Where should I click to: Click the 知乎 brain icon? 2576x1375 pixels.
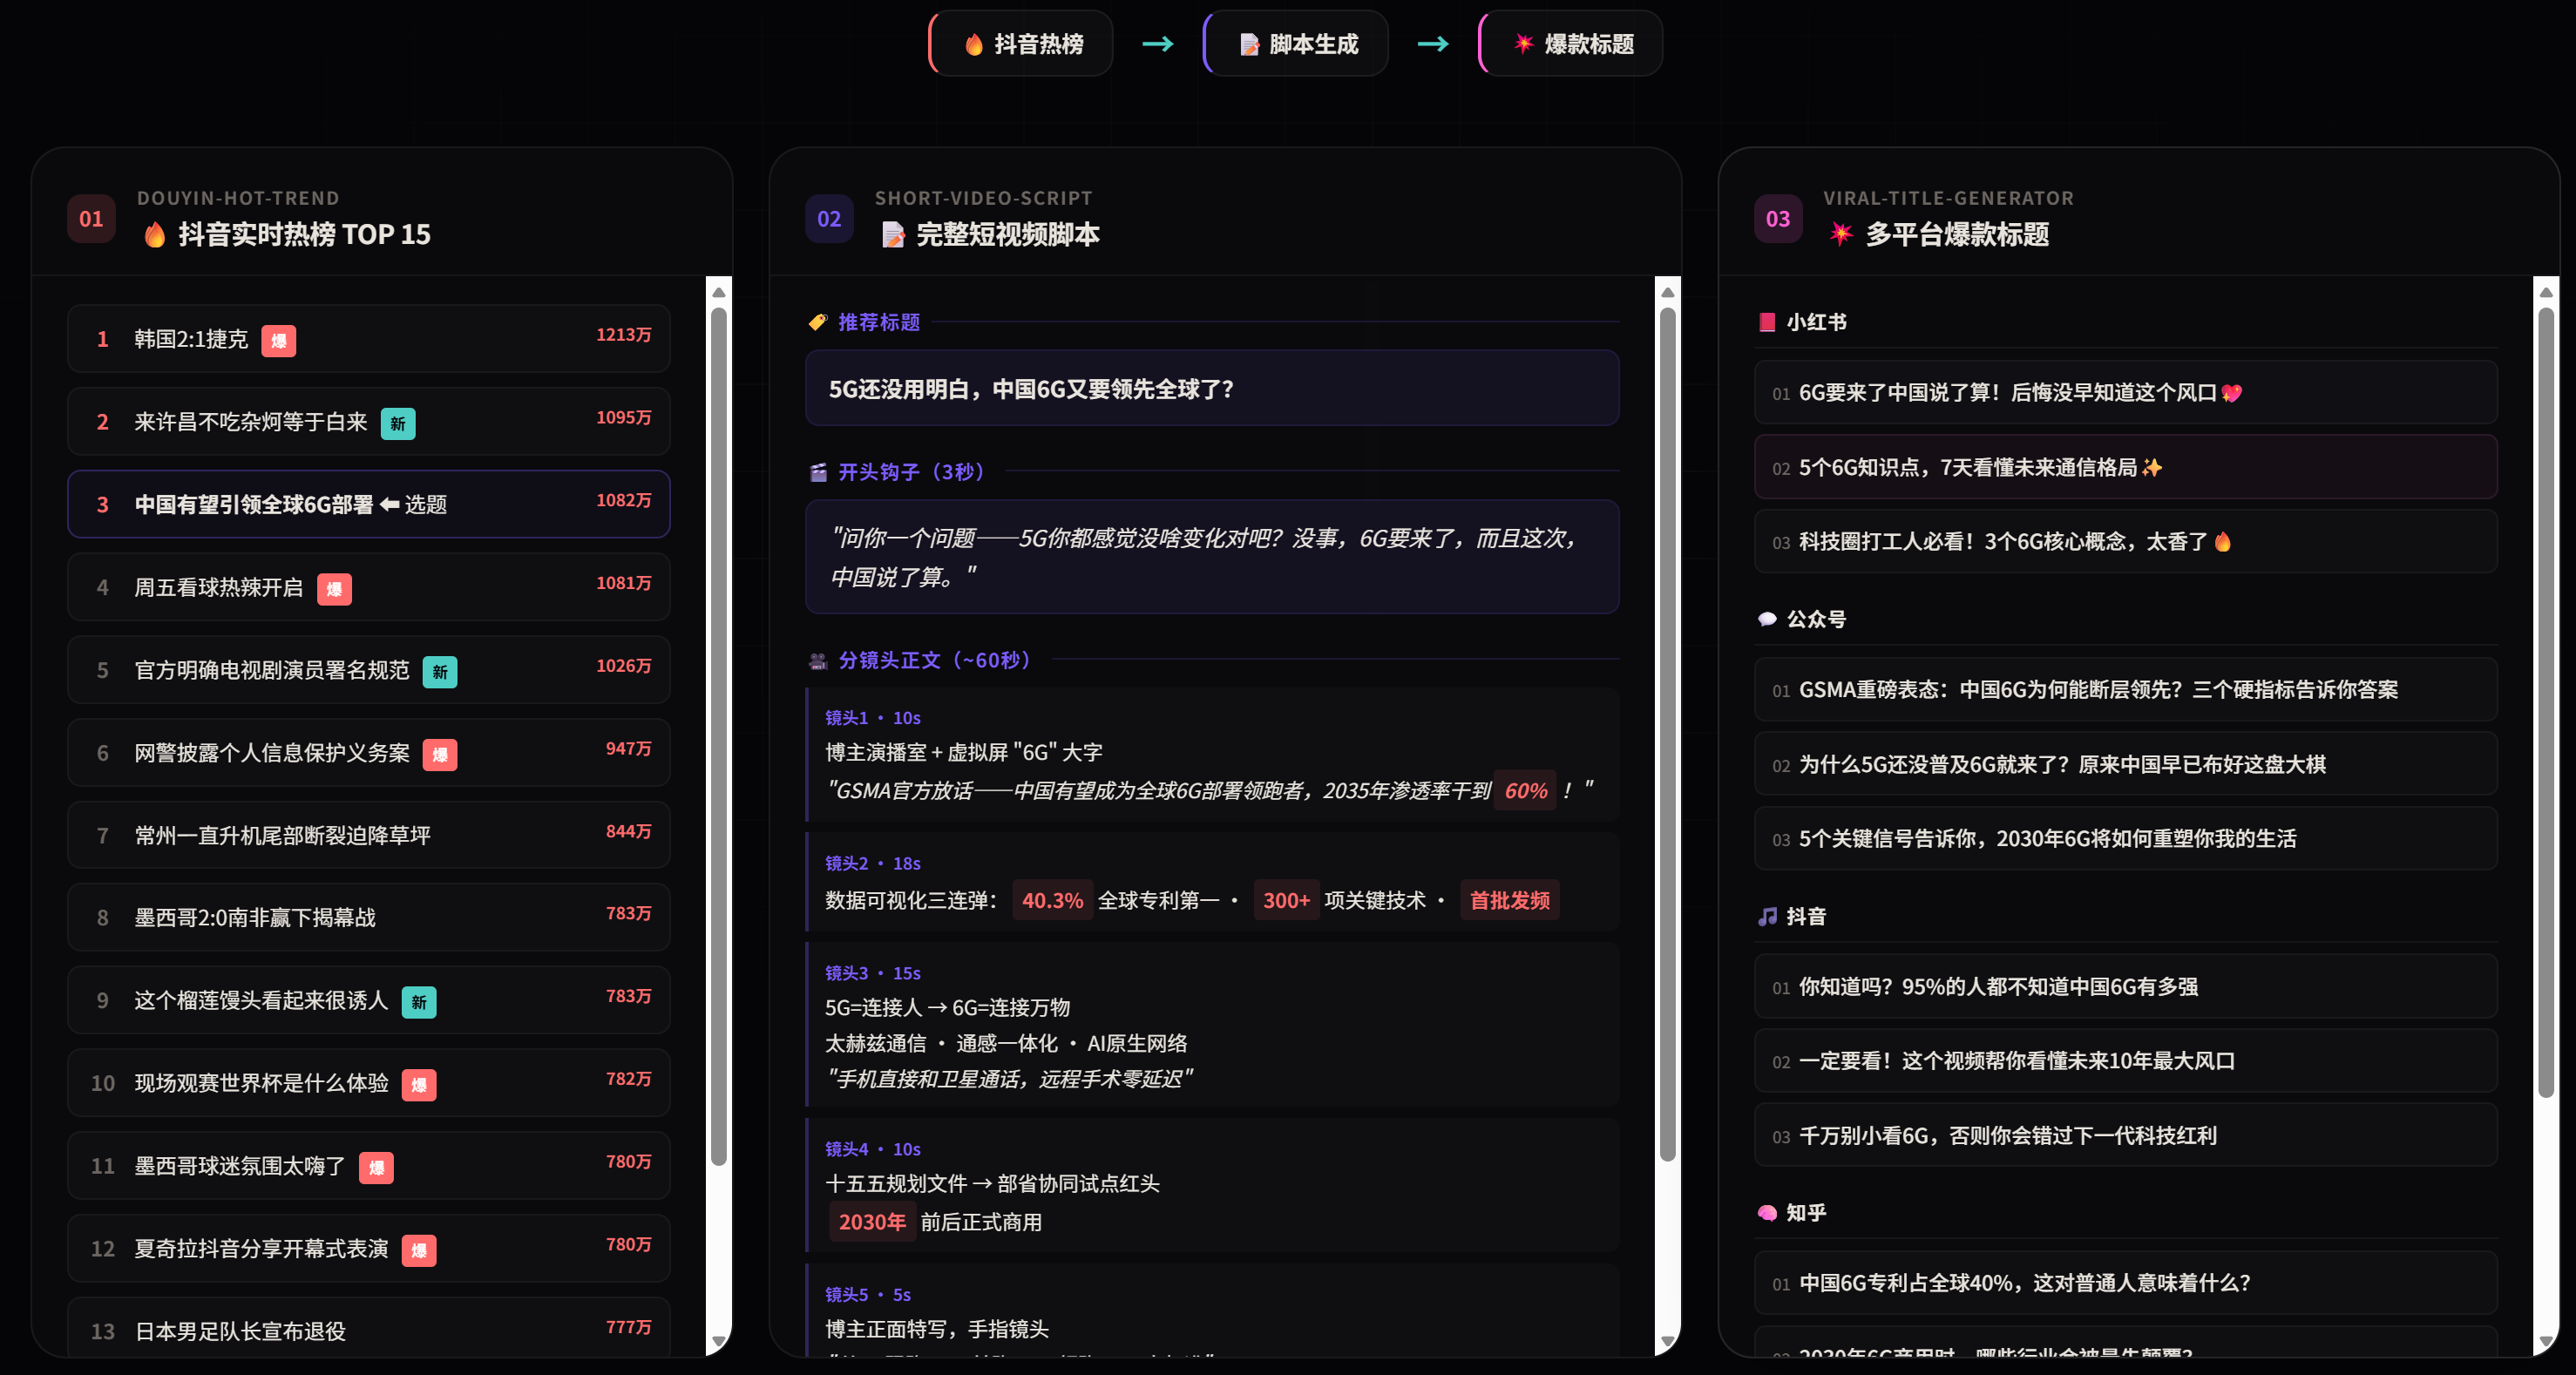tap(1767, 1213)
